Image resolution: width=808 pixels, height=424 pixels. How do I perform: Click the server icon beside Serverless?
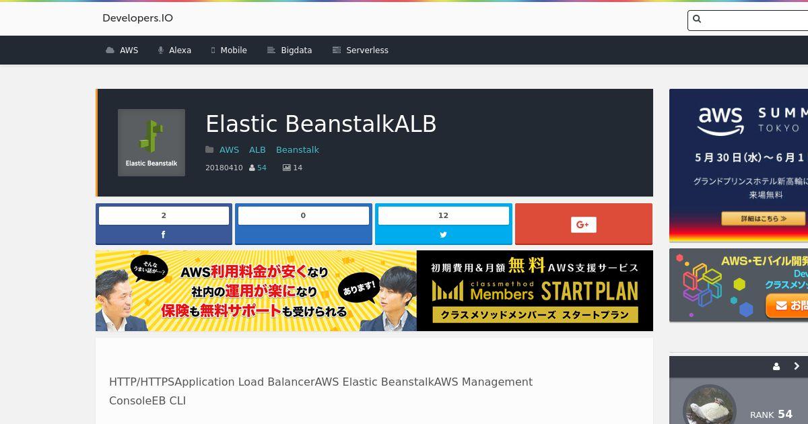337,50
